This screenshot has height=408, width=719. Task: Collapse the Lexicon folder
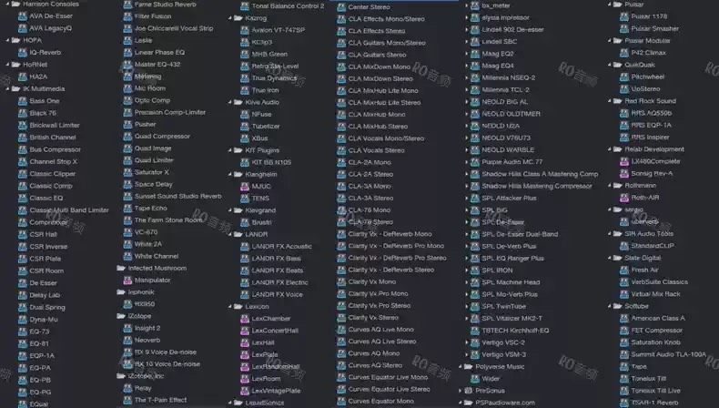230,307
